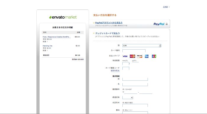Click the street address (番地) field
The height and width of the screenshot is (114, 207).
point(135,113)
